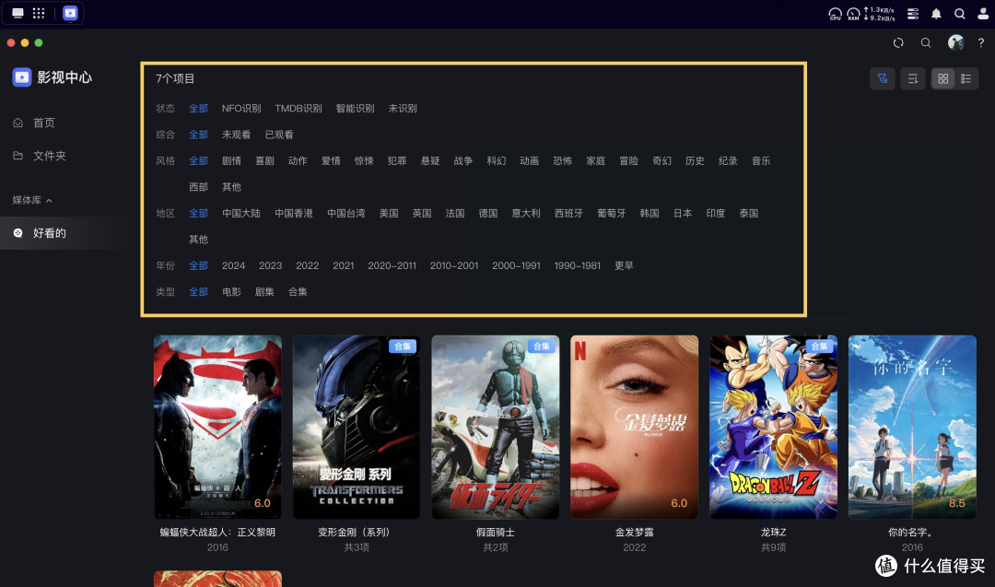Filter status by 智能识别
Viewport: 995px width, 587px height.
(x=355, y=109)
